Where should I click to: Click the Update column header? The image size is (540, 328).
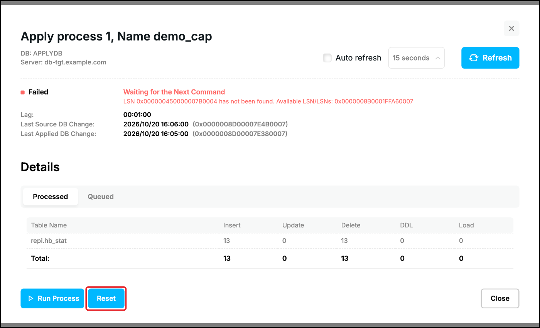(x=293, y=225)
